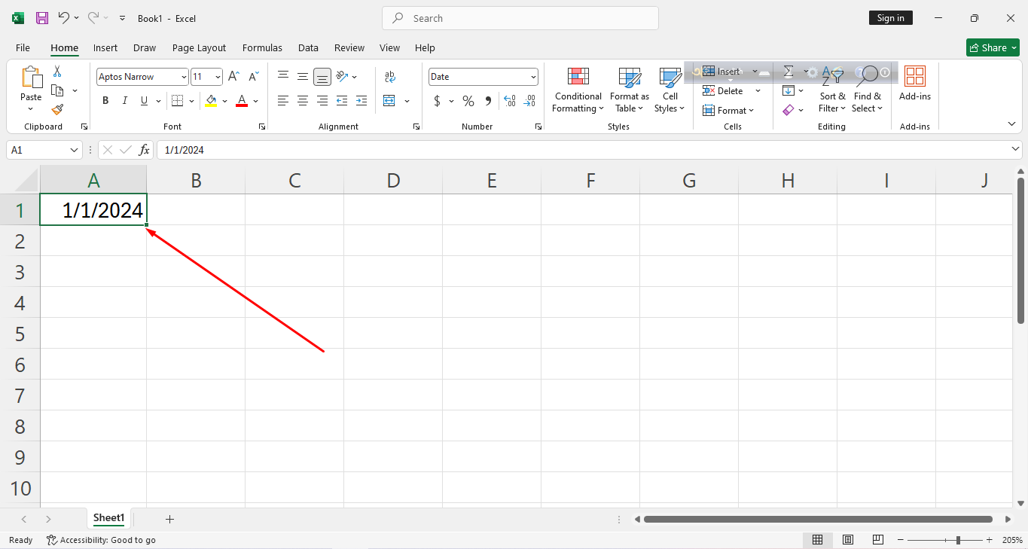Open the Name Box dropdown for A1
The image size is (1028, 549).
tap(74, 150)
